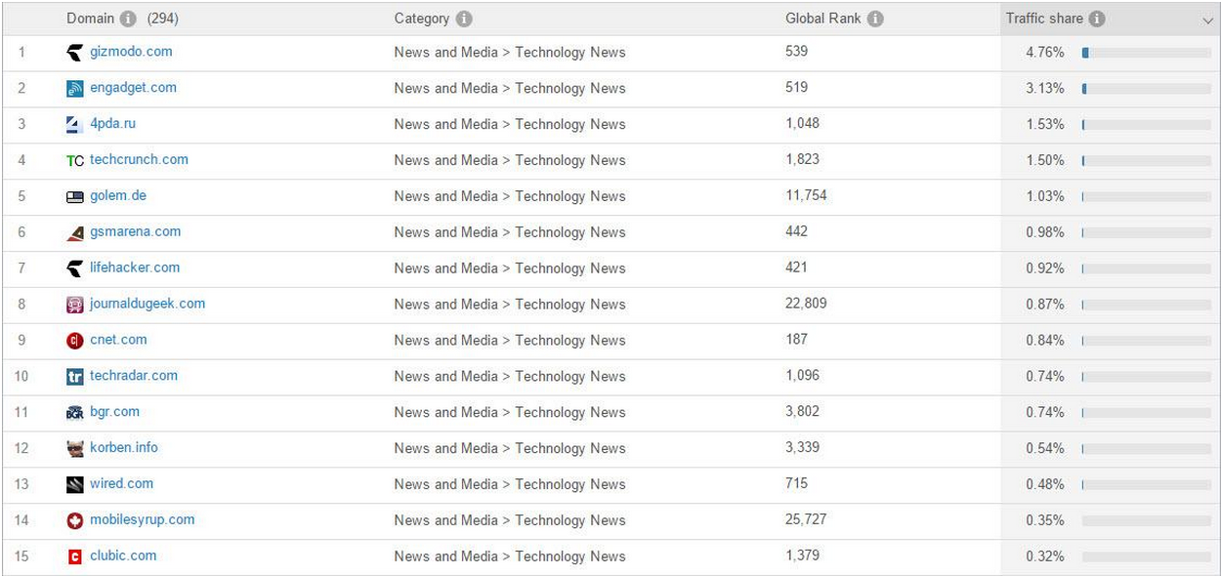
Task: Click the cnet.com red favicon
Action: tap(75, 341)
